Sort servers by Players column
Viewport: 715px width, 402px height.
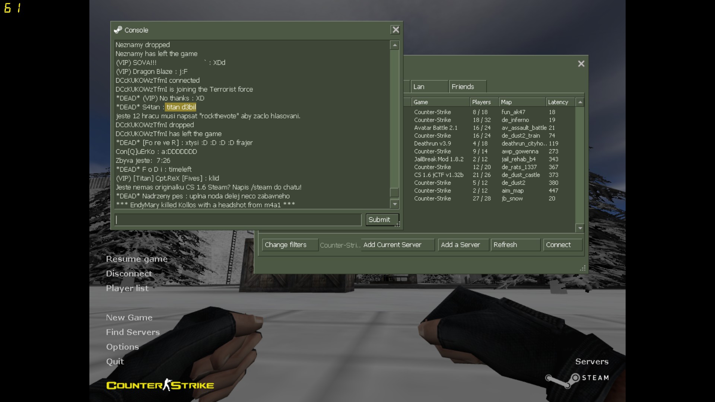[x=484, y=102]
